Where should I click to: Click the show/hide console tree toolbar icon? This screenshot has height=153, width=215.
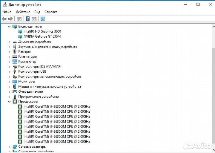pos(19,19)
